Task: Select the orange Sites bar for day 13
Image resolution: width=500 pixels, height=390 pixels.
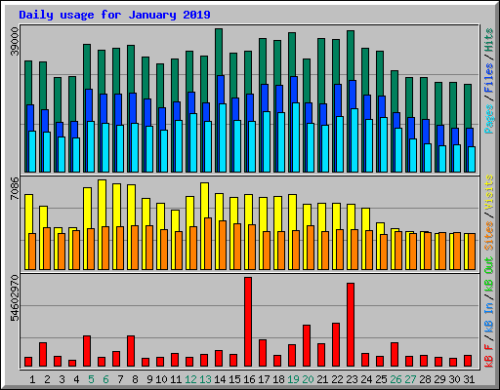Action: click(x=208, y=244)
